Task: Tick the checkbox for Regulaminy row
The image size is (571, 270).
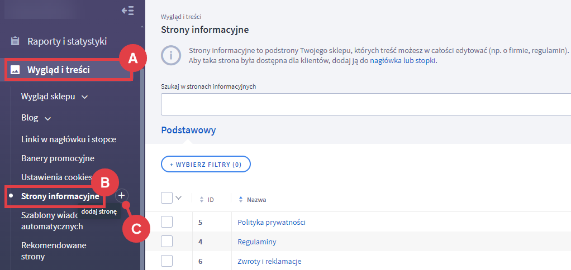Action: pos(166,242)
